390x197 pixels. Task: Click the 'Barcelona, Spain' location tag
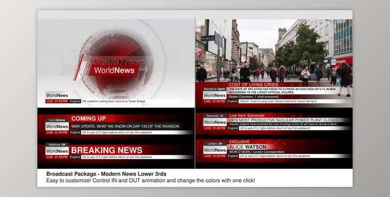[x=215, y=89]
